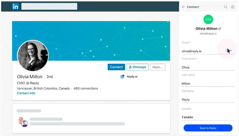Image resolution: width=239 pixels, height=136 pixels.
Task: Click the profile name Olivia Milton
Action: (x=30, y=77)
